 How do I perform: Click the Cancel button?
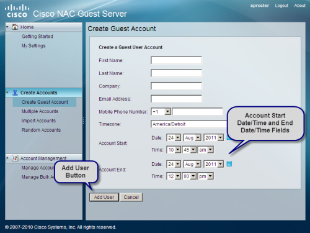pyautogui.click(x=131, y=197)
